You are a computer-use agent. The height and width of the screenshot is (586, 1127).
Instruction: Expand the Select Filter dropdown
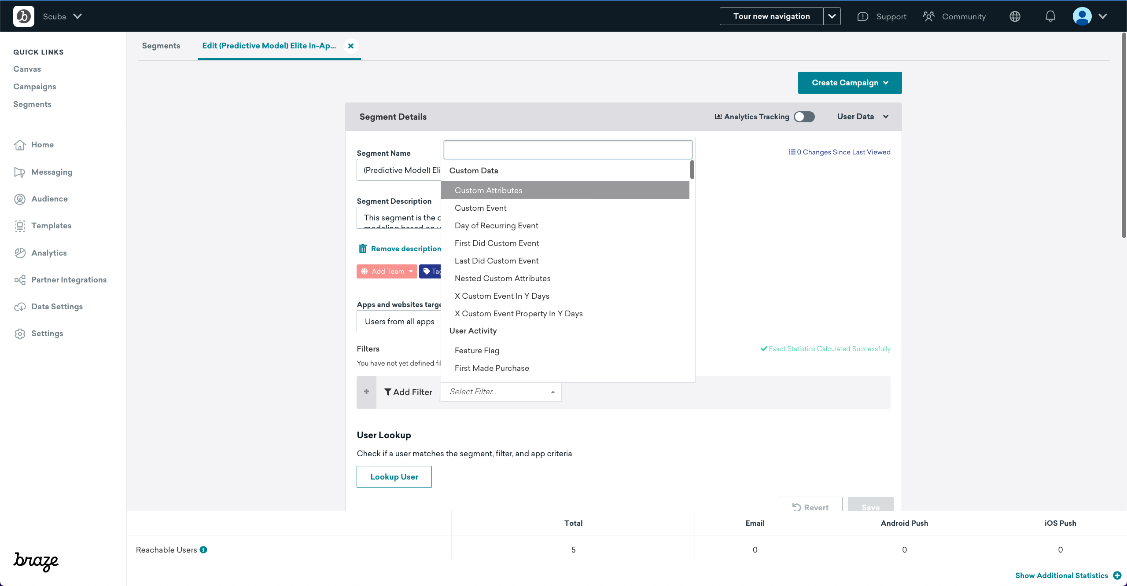501,391
